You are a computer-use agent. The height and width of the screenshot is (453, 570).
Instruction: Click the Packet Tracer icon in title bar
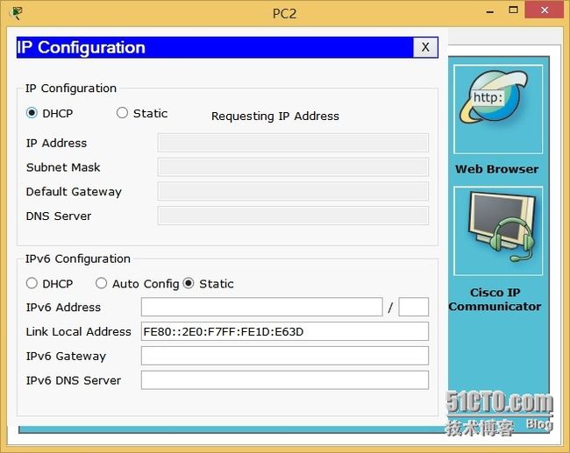[x=16, y=13]
